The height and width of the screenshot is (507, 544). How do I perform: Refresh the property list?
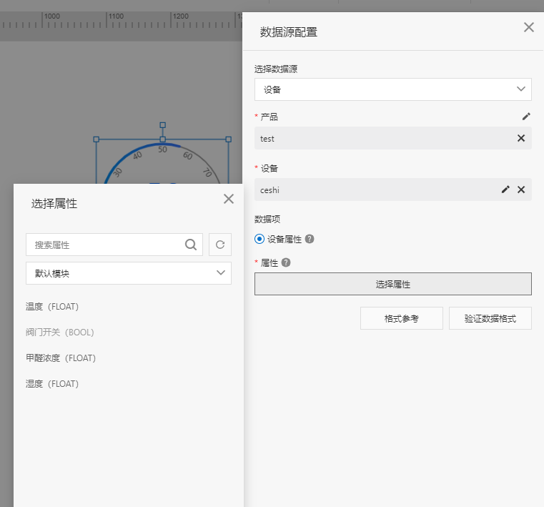pyautogui.click(x=220, y=245)
